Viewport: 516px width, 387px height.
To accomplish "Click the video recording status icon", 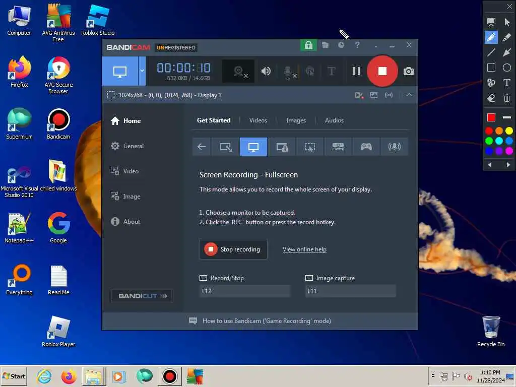I will [359, 95].
